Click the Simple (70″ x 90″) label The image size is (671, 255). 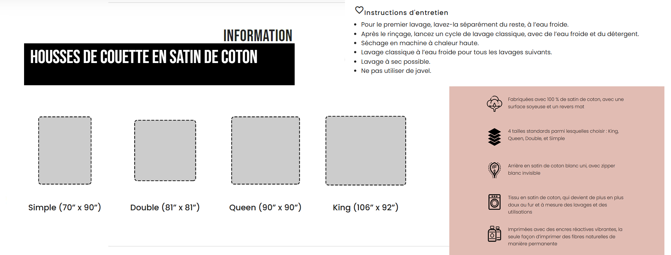click(x=65, y=208)
